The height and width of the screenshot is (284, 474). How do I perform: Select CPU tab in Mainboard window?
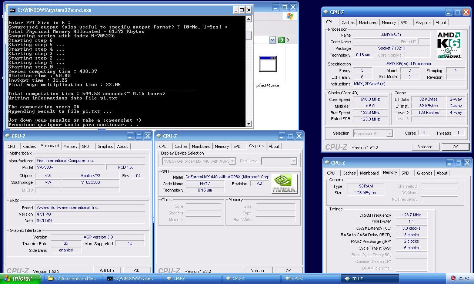click(x=11, y=146)
